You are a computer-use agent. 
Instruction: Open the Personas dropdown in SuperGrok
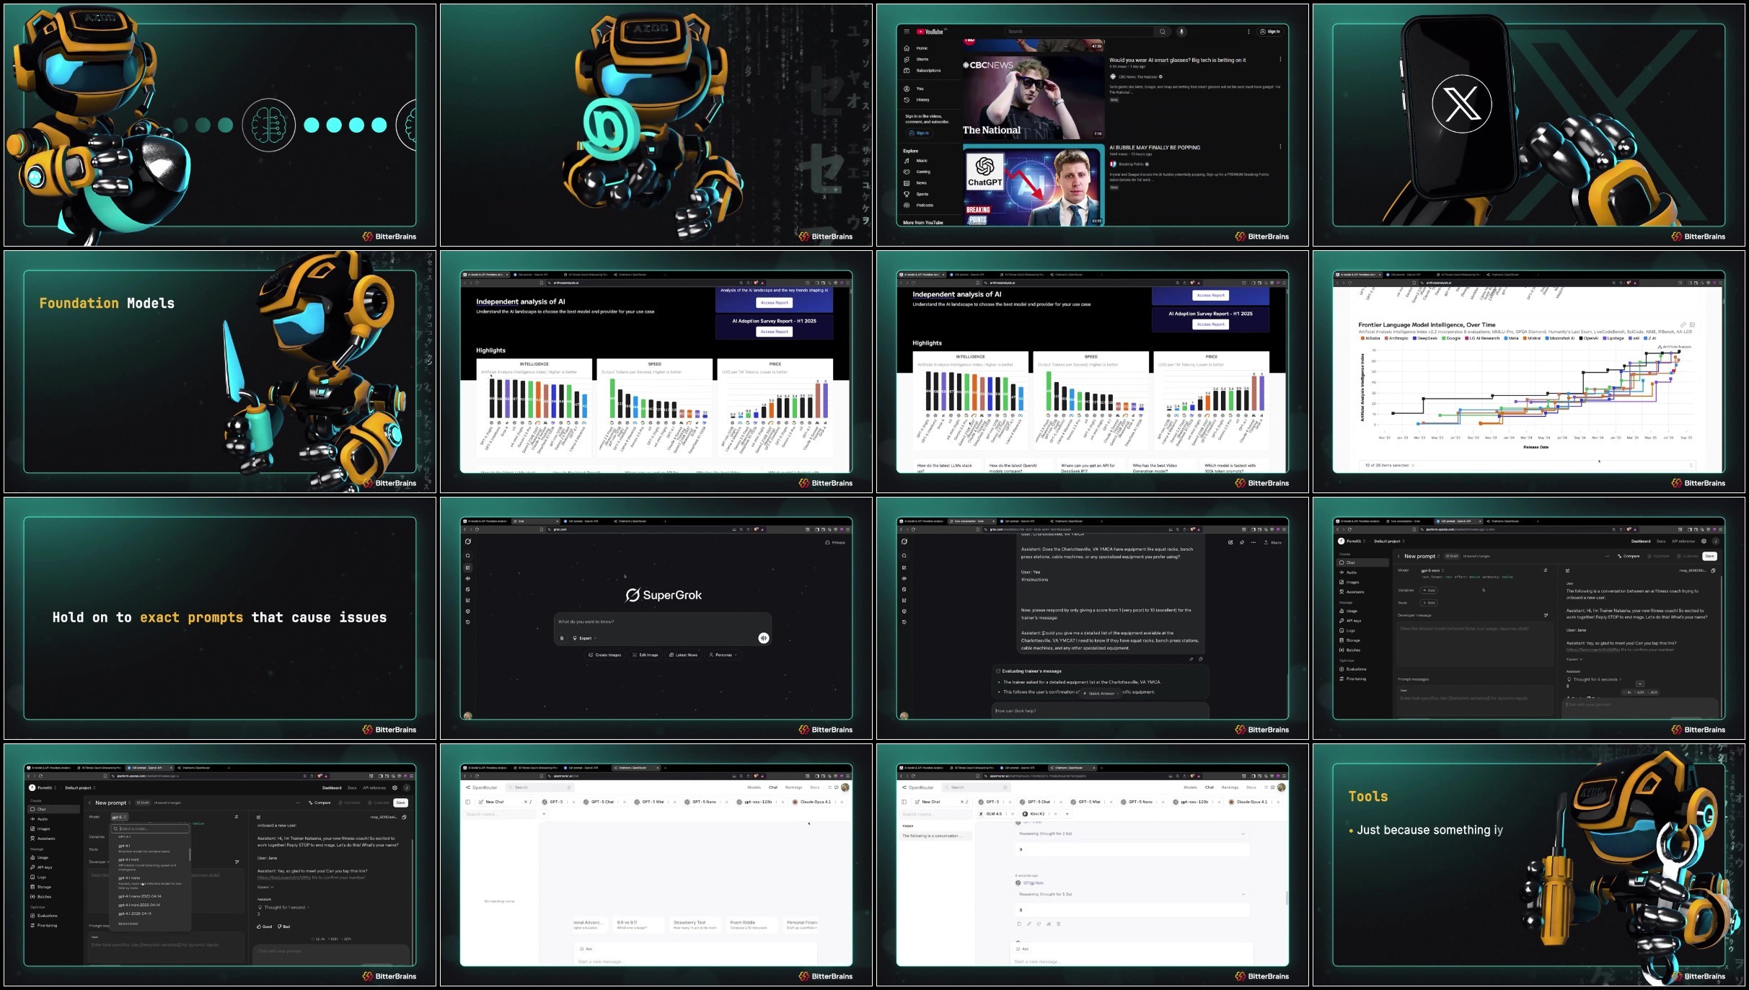(723, 655)
